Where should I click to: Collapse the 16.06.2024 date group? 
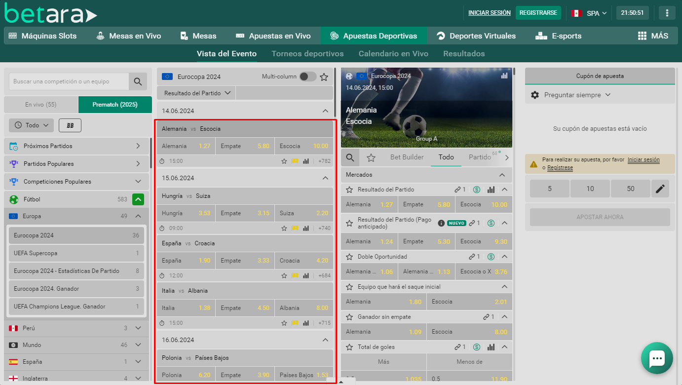point(325,340)
